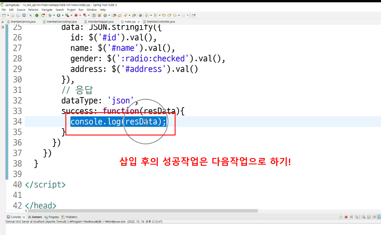Open the Run configurations dropdown arrow
Image resolution: width=381 pixels, height=235 pixels.
62,16
